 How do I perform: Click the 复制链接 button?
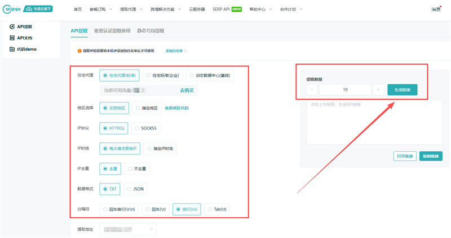tap(431, 156)
